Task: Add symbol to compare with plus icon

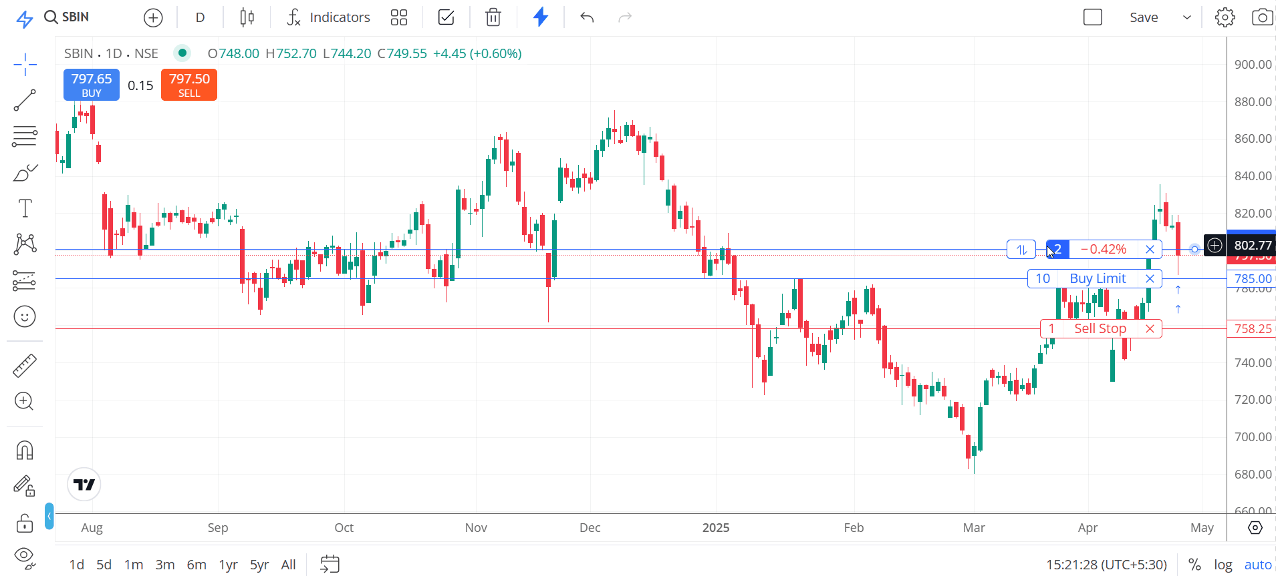Action: click(x=153, y=18)
